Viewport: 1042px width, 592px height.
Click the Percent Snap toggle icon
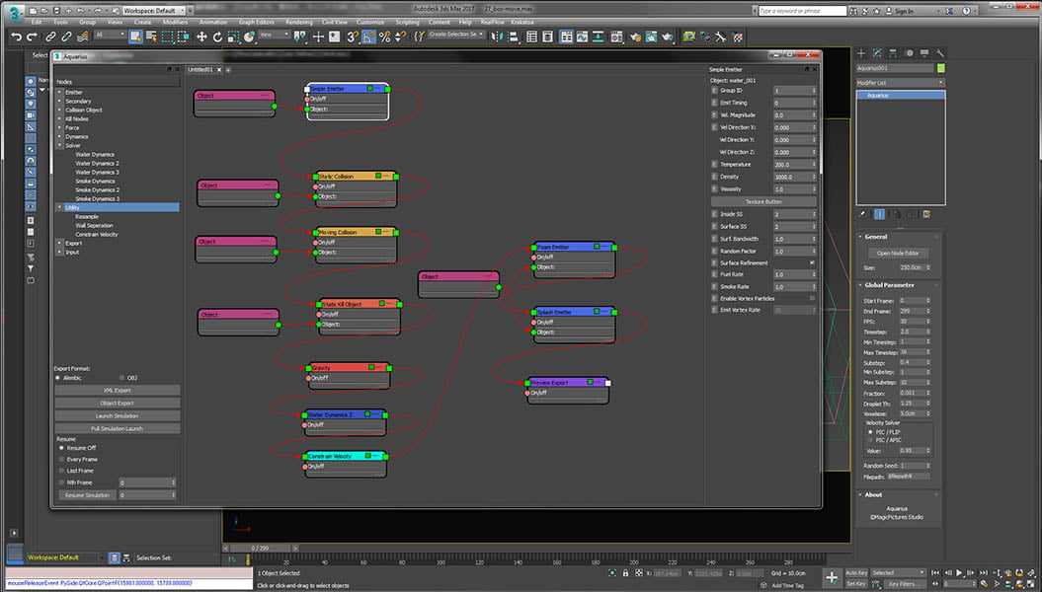click(x=385, y=37)
